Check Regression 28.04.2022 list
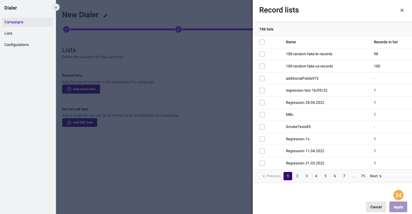 (x=262, y=103)
